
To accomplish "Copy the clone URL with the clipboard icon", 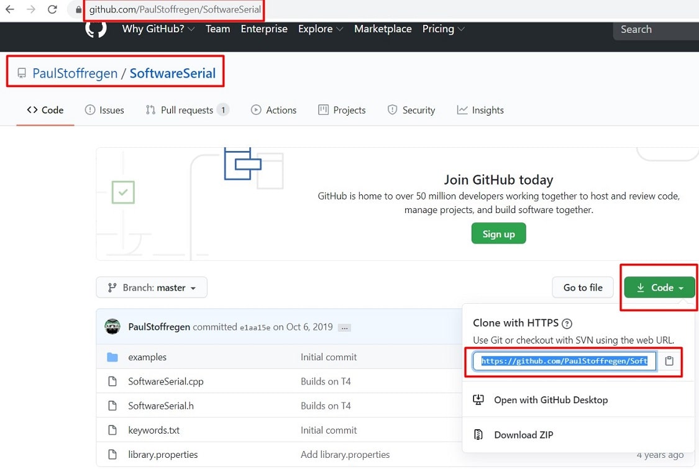I will click(669, 361).
